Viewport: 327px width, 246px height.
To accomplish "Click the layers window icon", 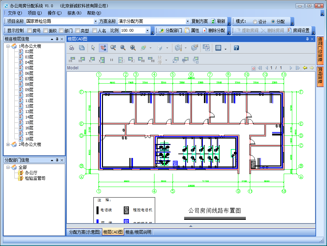I will tap(206, 48).
